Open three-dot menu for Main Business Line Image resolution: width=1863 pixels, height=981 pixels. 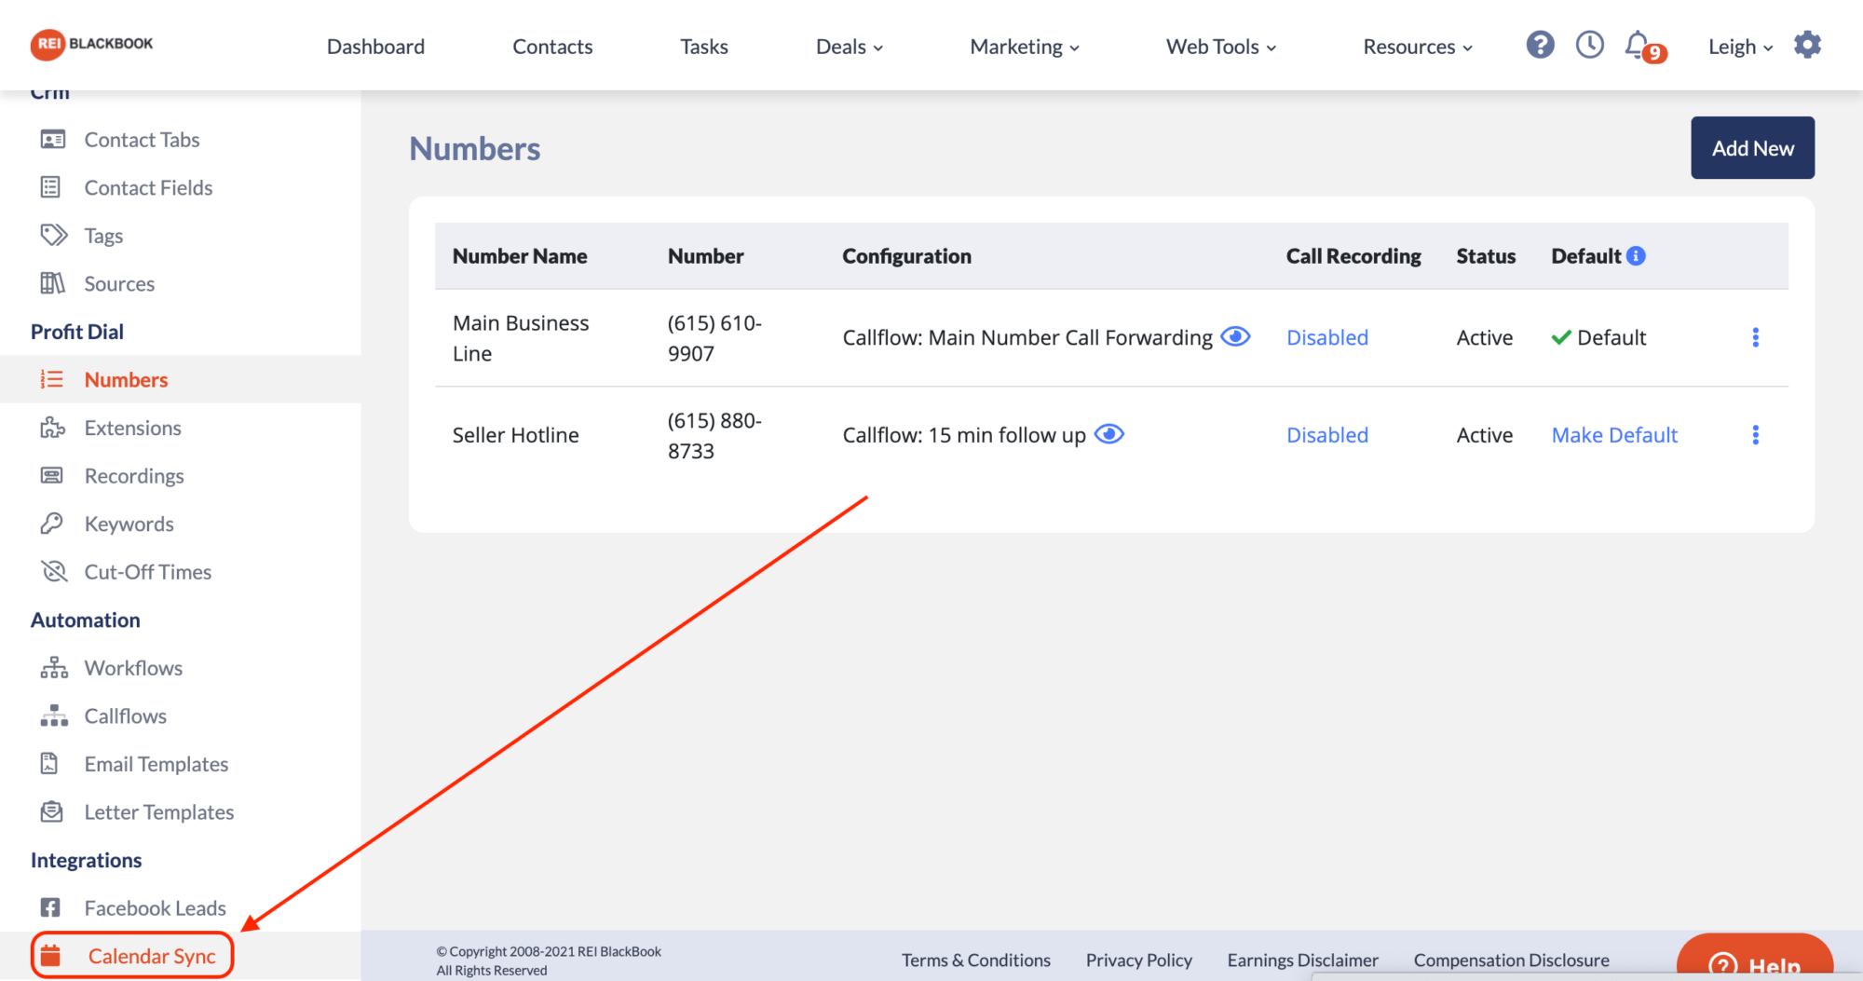[x=1755, y=337]
